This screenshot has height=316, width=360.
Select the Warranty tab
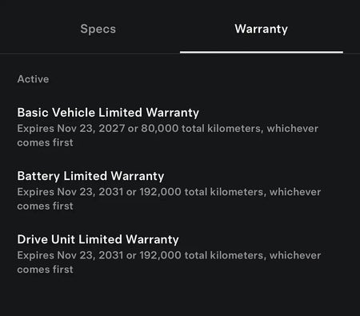[x=262, y=29]
